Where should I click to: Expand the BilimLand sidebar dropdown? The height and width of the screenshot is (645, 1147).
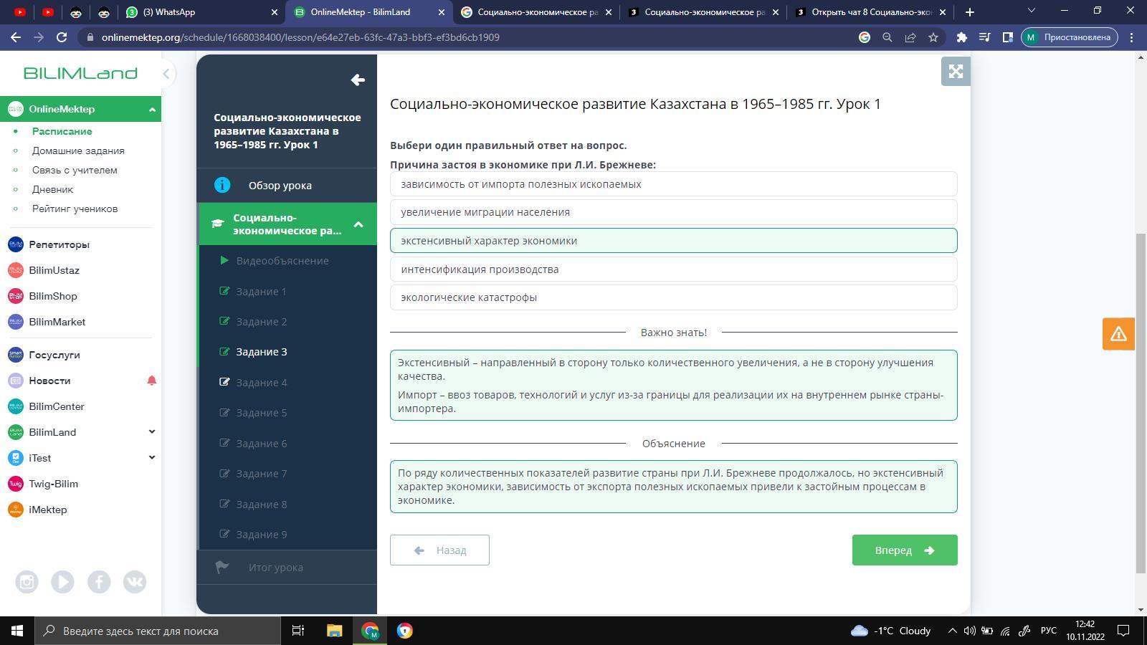[x=152, y=432]
